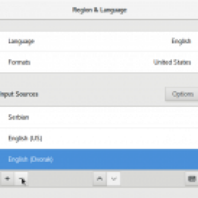Screen dimensions: 198x198
Task: Open input source Options
Action: coord(182,94)
